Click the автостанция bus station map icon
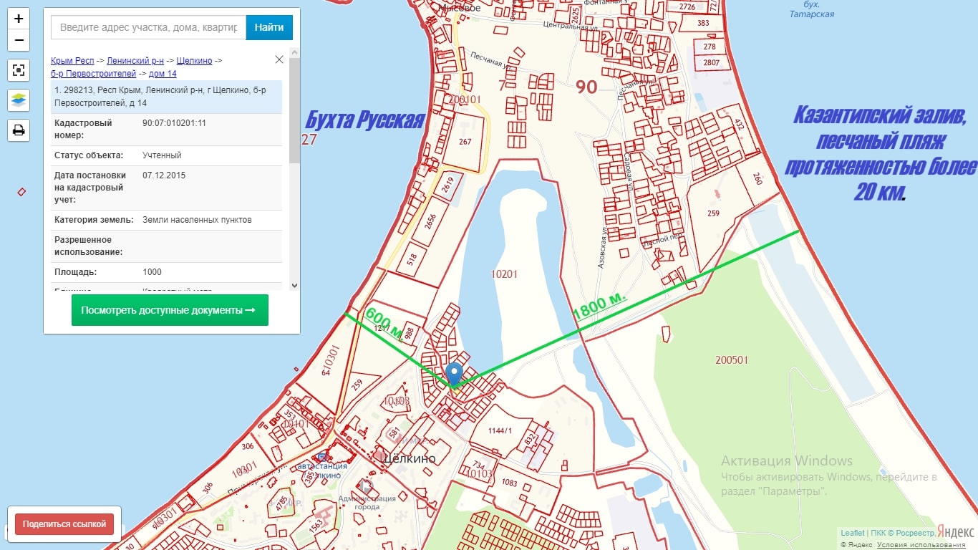This screenshot has width=978, height=550. pyautogui.click(x=322, y=457)
